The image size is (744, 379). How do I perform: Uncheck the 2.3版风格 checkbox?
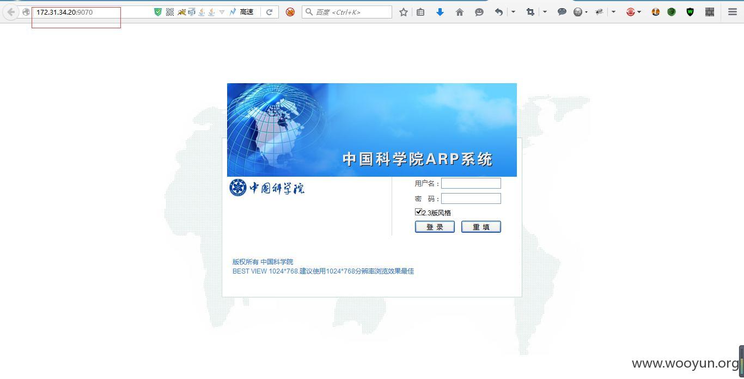coord(418,212)
